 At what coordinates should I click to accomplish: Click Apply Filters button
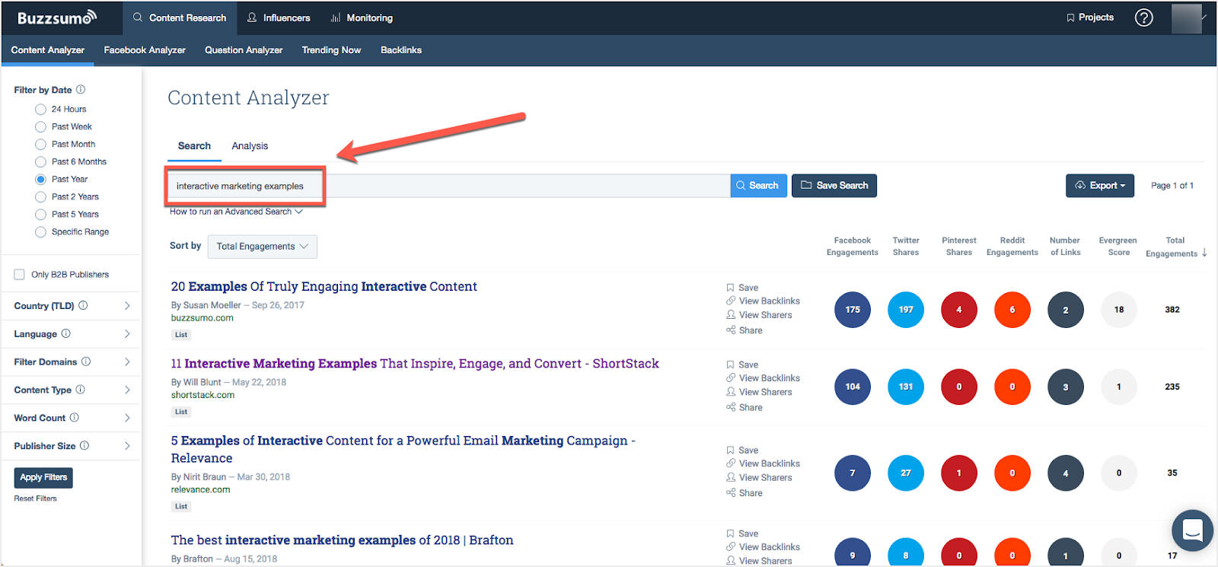click(43, 478)
